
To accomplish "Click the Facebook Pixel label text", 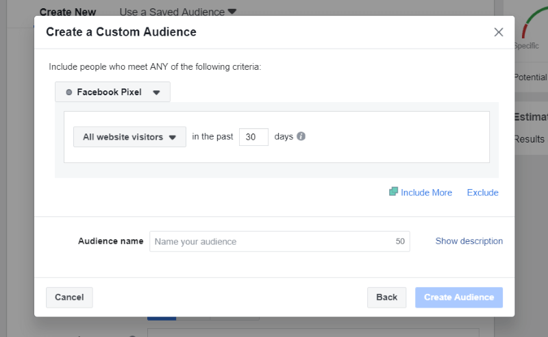I will point(109,92).
